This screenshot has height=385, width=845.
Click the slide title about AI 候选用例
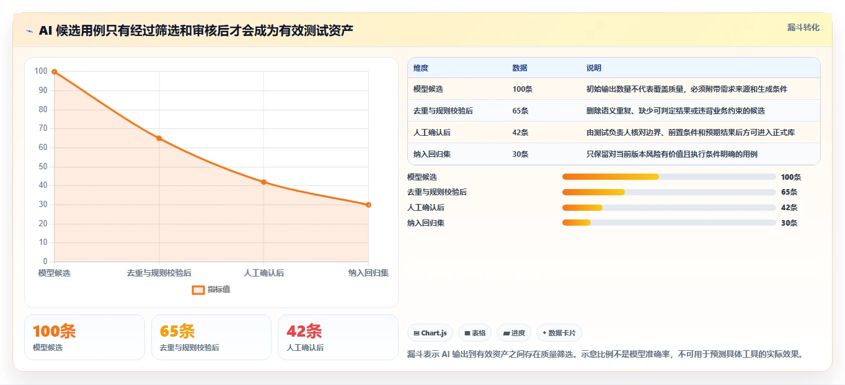[x=196, y=31]
